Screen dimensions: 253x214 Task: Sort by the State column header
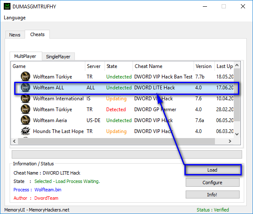tap(119, 66)
